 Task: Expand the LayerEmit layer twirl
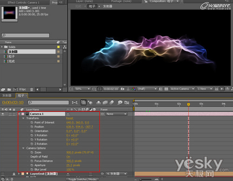coord(19,174)
